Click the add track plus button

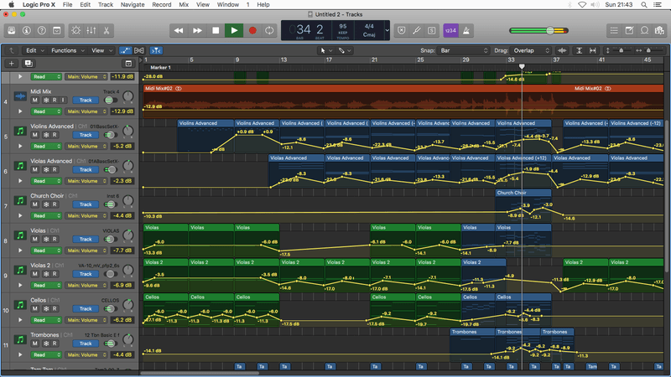pos(12,64)
